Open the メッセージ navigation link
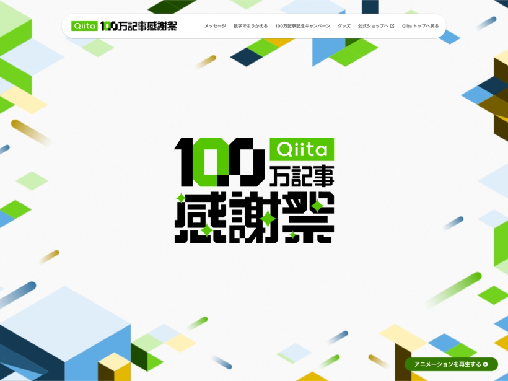 215,26
